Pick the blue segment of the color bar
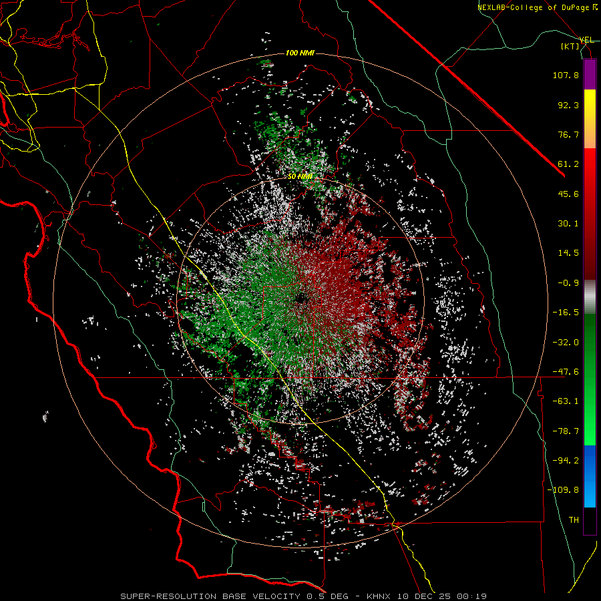This screenshot has height=601, width=601. (590, 476)
